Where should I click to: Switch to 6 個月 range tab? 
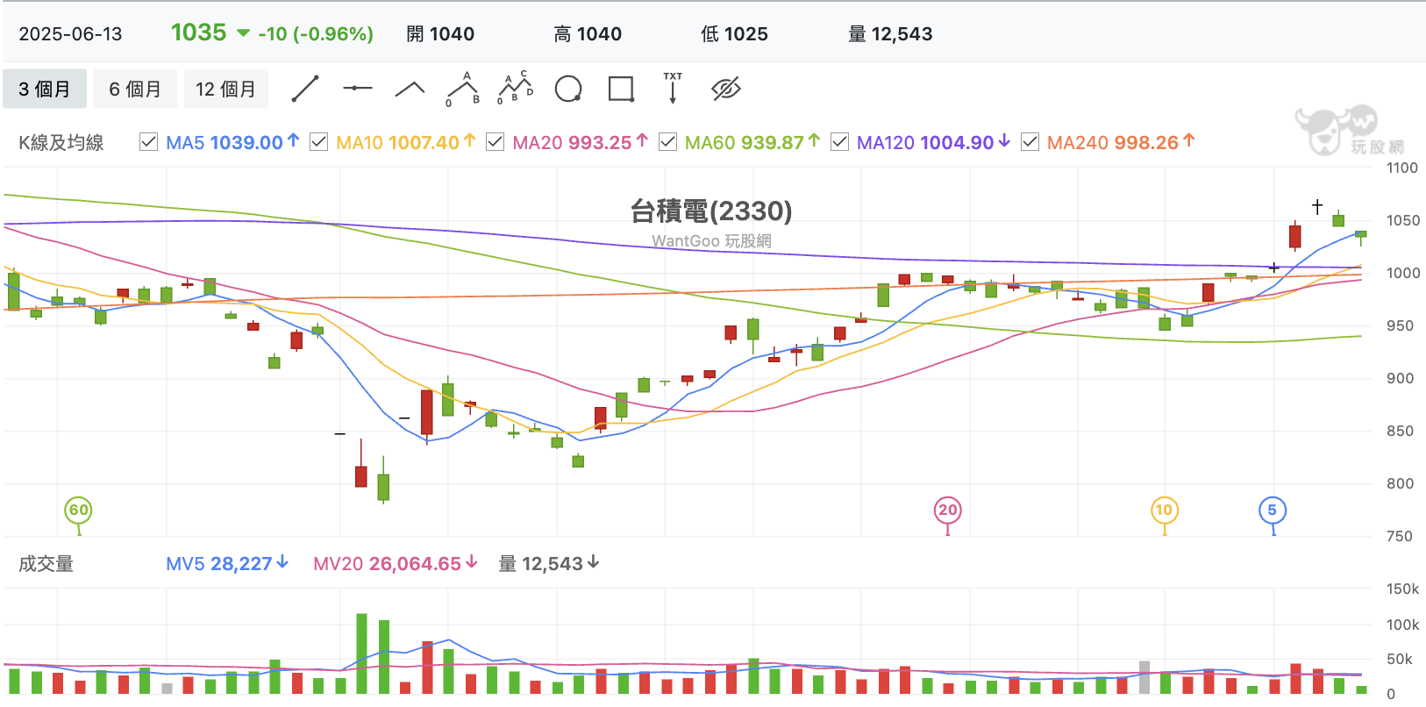pyautogui.click(x=135, y=89)
